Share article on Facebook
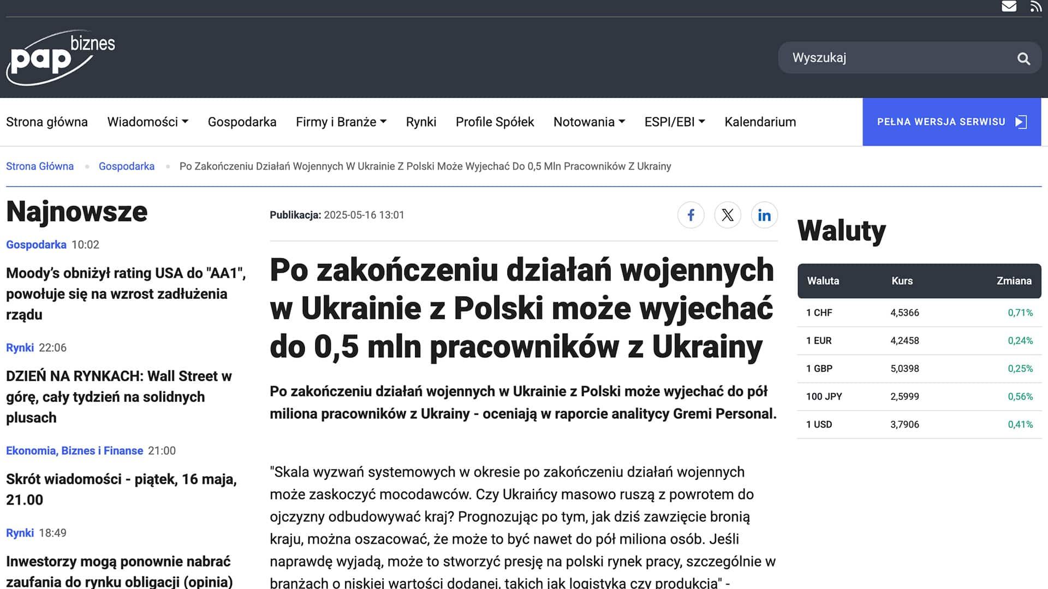 pos(691,215)
